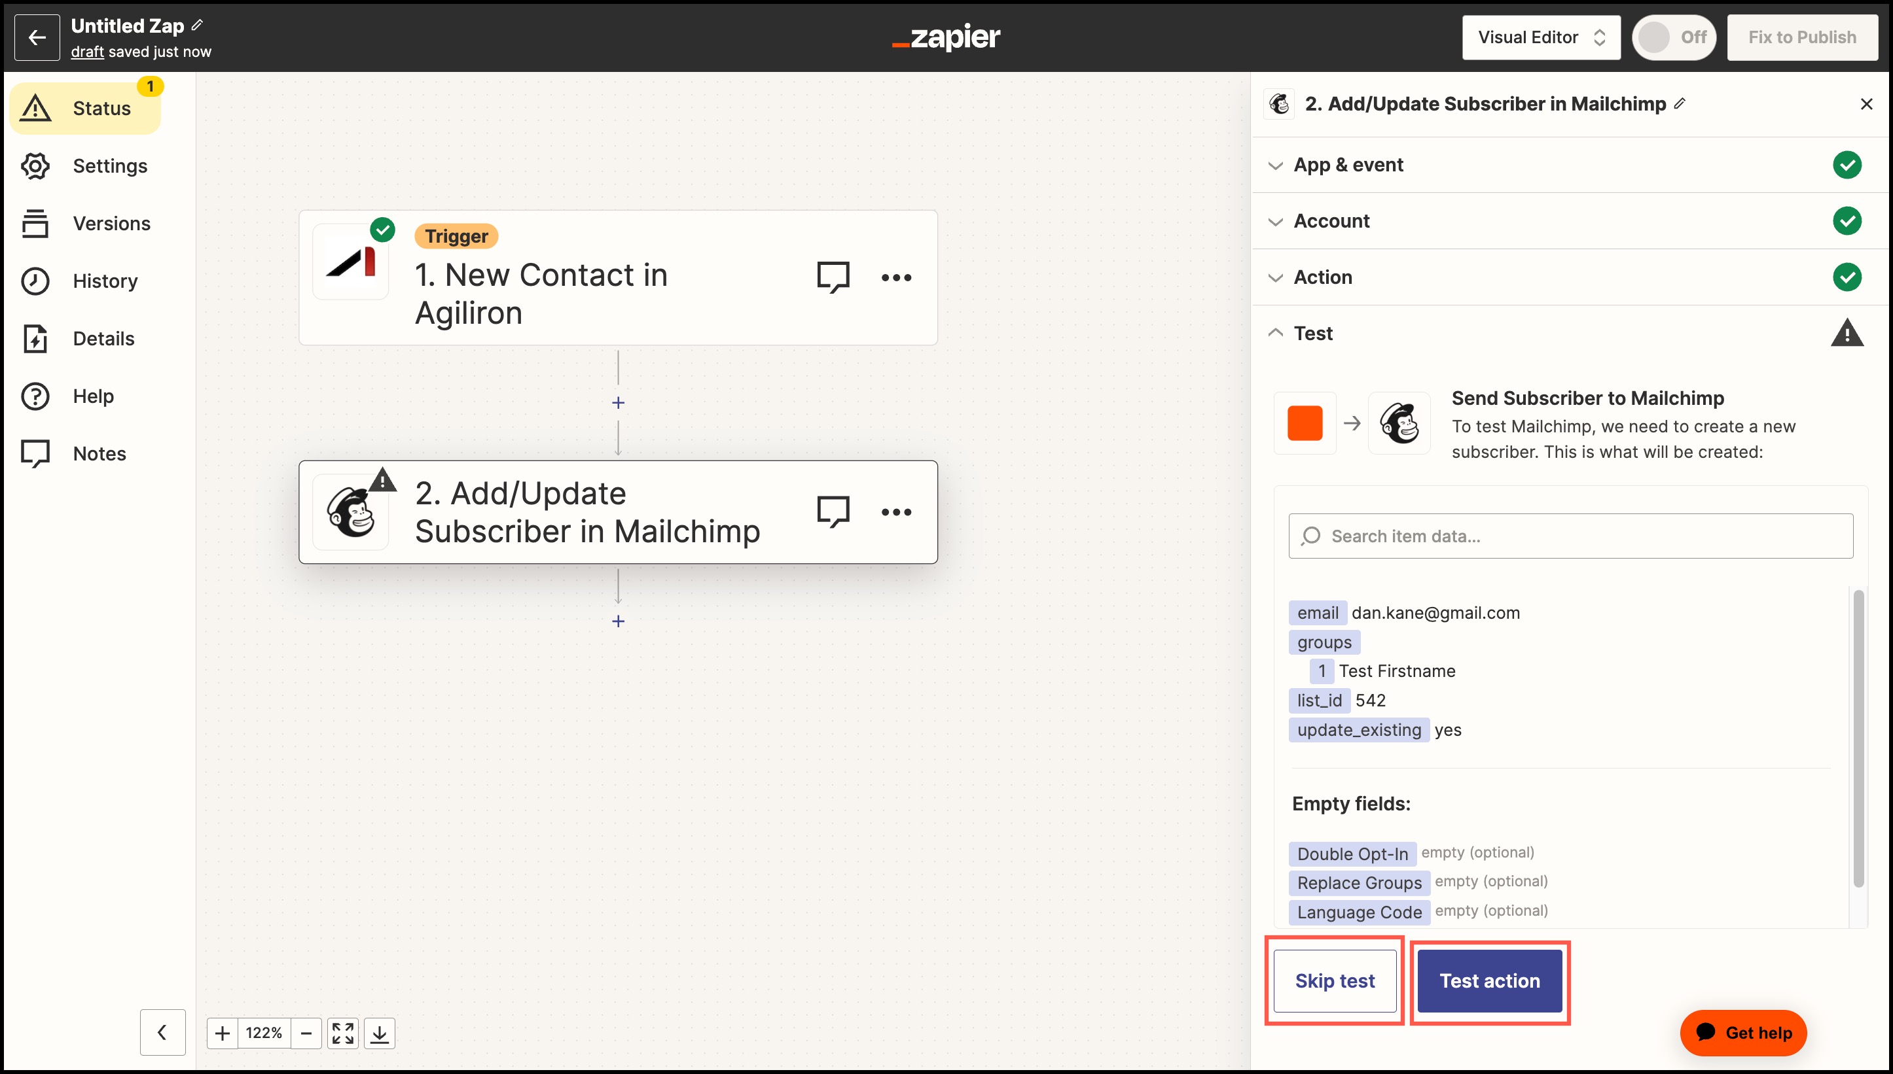
Task: Click the Skip test button
Action: pos(1334,980)
